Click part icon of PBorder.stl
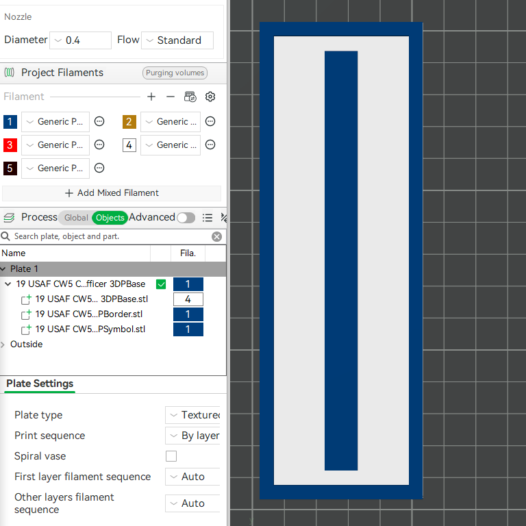The image size is (526, 526). coord(26,314)
